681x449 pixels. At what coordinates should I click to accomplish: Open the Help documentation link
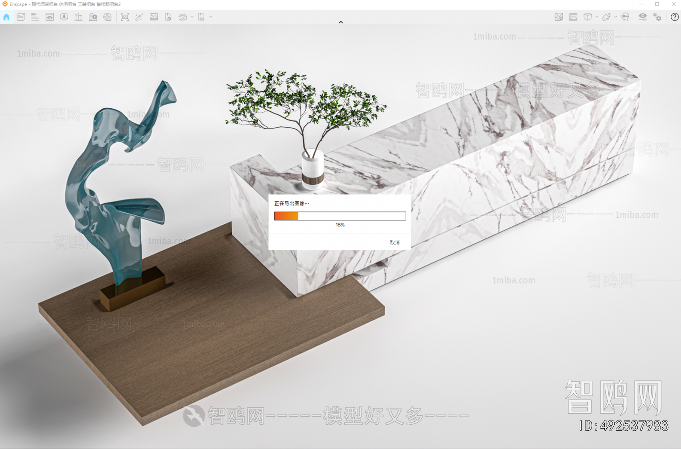click(x=675, y=17)
